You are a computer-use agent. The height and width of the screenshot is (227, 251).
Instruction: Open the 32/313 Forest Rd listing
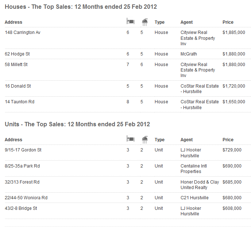(22, 182)
